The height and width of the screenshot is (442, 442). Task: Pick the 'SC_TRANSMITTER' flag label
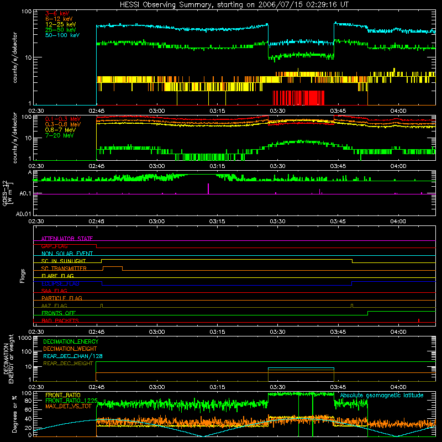click(x=64, y=269)
